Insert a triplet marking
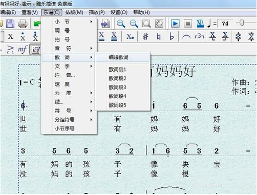The width and height of the screenshot is (257, 195). point(199,36)
